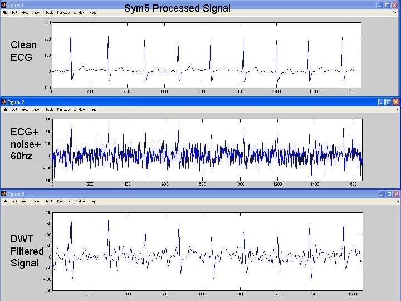Open Tools menu in Figure 1 window
This screenshot has height=301, width=401.
(x=50, y=12)
